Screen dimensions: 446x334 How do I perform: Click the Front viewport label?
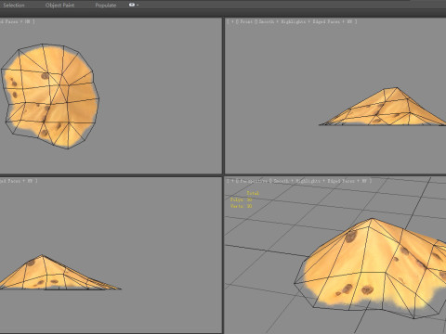pyautogui.click(x=246, y=21)
